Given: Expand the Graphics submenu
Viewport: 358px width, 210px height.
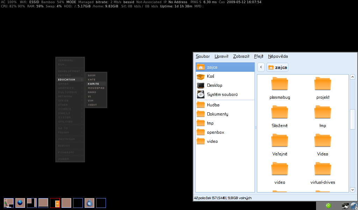Looking at the screenshot, I should tap(70, 88).
